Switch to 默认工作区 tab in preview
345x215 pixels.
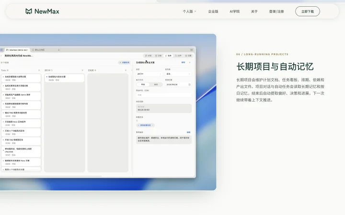point(38,50)
